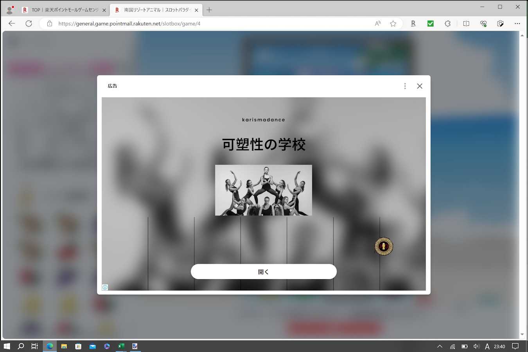Click the AdChoices info icon

pos(105,287)
